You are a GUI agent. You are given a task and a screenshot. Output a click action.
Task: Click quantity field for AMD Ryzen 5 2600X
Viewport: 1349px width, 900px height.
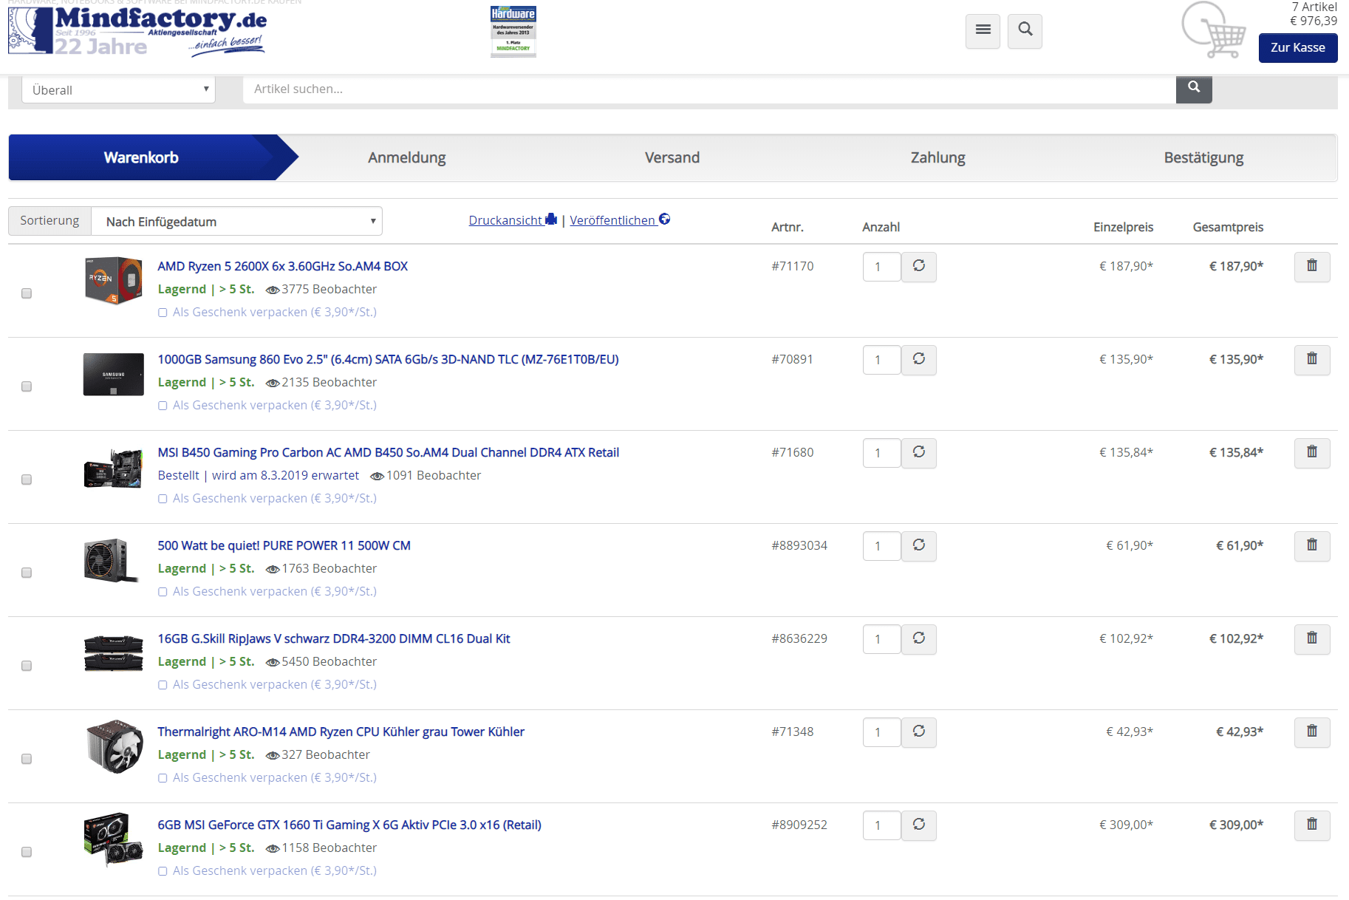[881, 267]
